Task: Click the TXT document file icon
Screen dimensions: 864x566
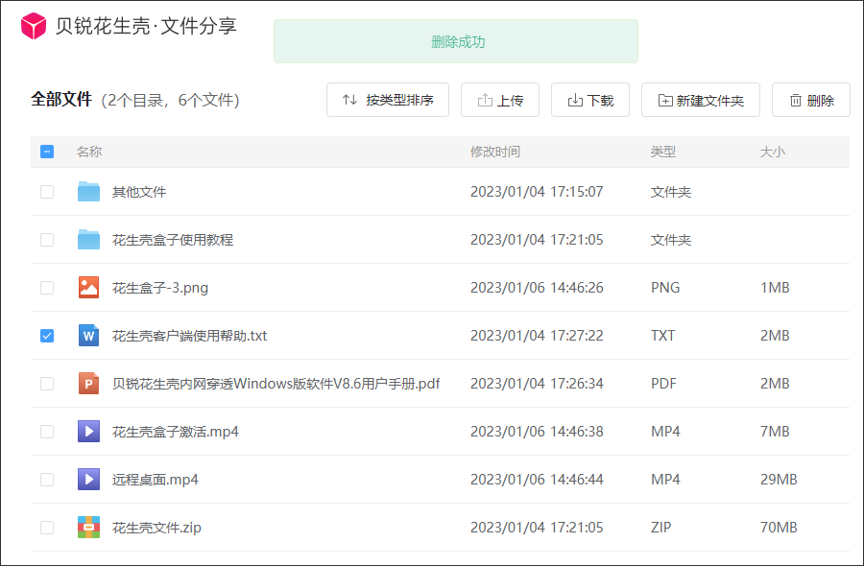Action: pyautogui.click(x=89, y=336)
